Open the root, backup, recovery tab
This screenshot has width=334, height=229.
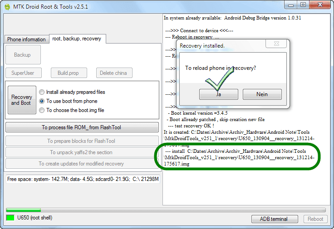tap(77, 39)
